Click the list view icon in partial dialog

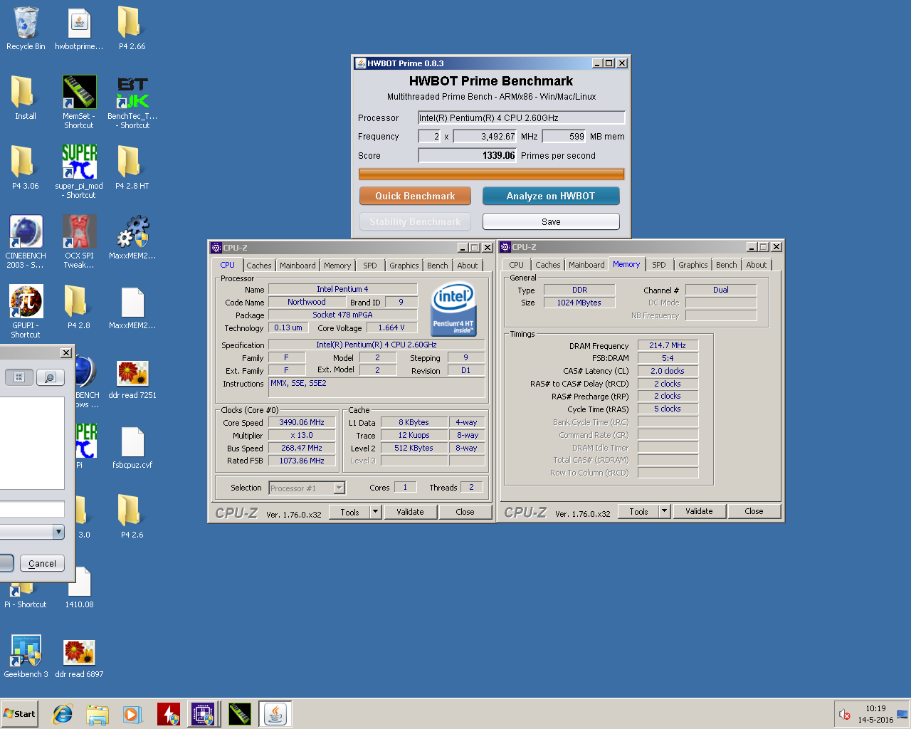(19, 377)
